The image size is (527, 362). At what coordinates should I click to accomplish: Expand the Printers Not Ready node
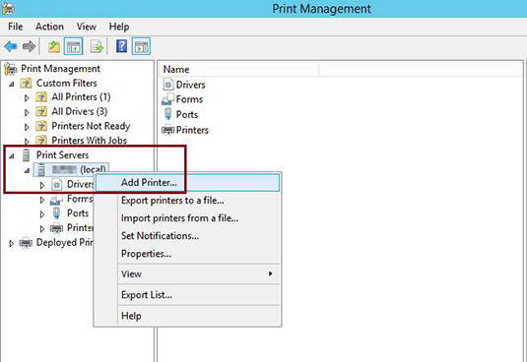[27, 127]
